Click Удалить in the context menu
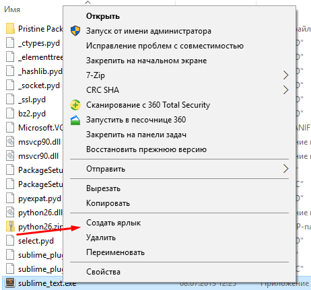This screenshot has width=311, height=290. click(101, 238)
